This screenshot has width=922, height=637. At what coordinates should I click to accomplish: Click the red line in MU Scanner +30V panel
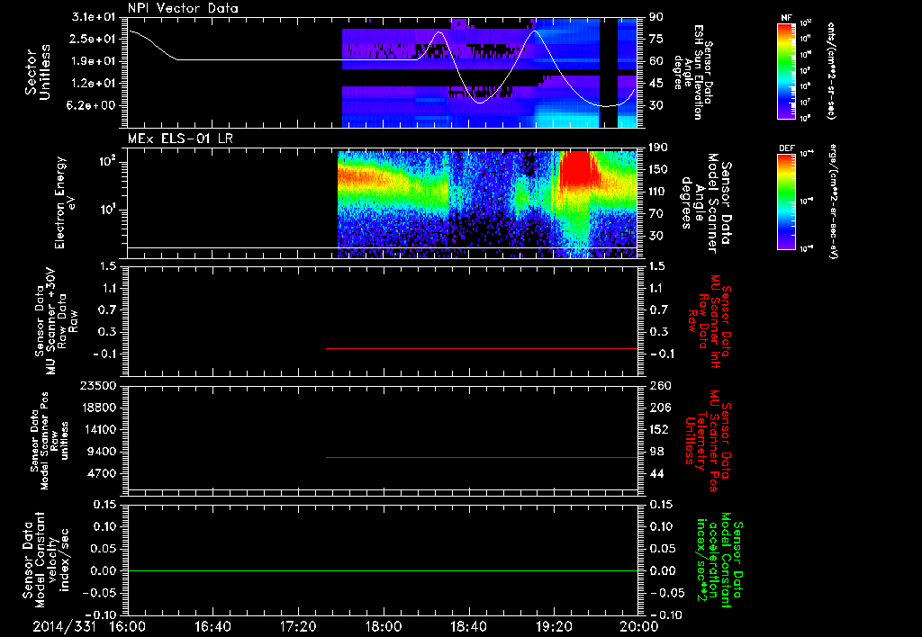(482, 348)
